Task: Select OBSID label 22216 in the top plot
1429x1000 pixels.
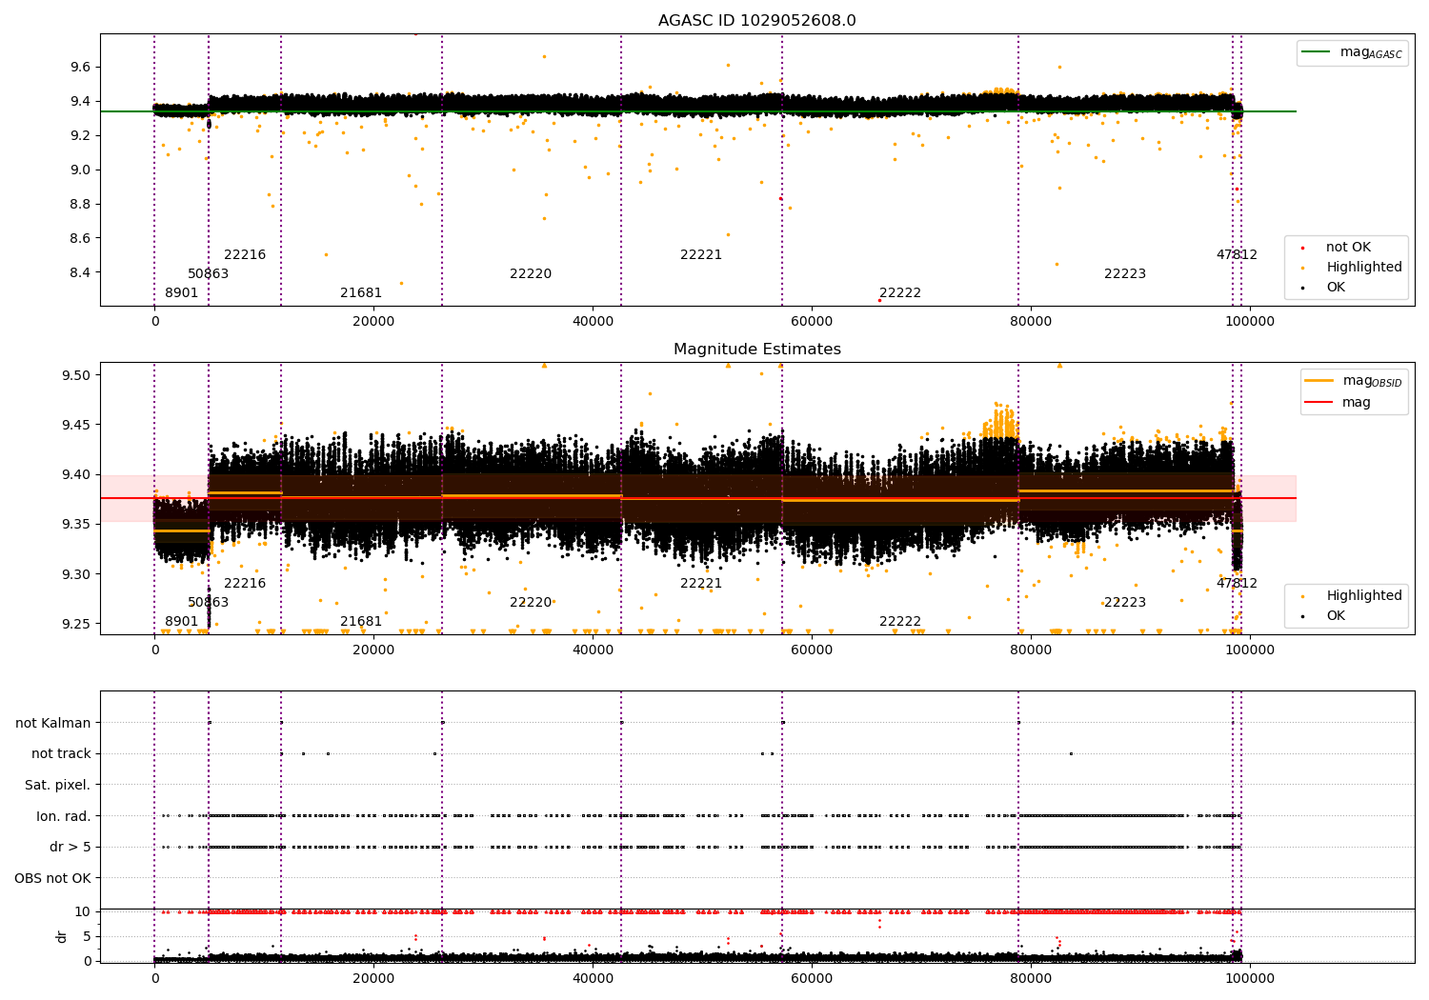Action: pos(245,255)
